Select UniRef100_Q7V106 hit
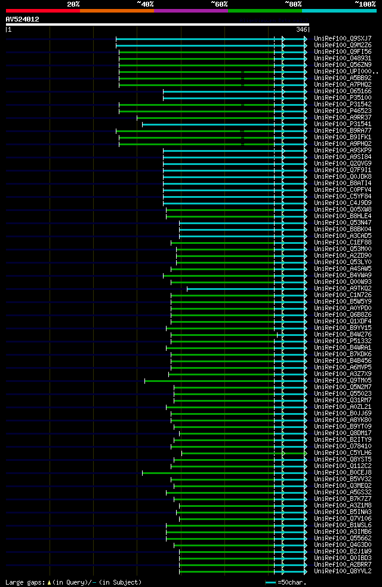382x587 pixels. (x=343, y=518)
